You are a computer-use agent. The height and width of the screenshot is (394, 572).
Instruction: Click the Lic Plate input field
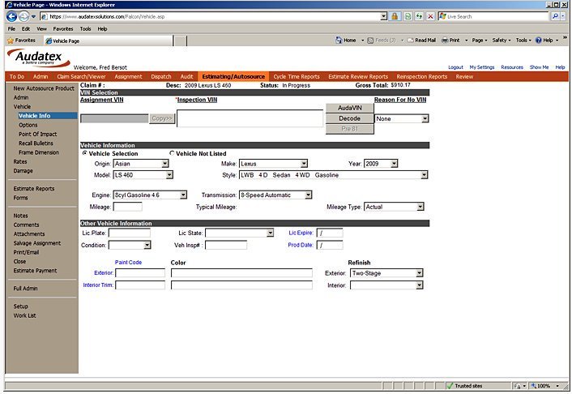[129, 233]
